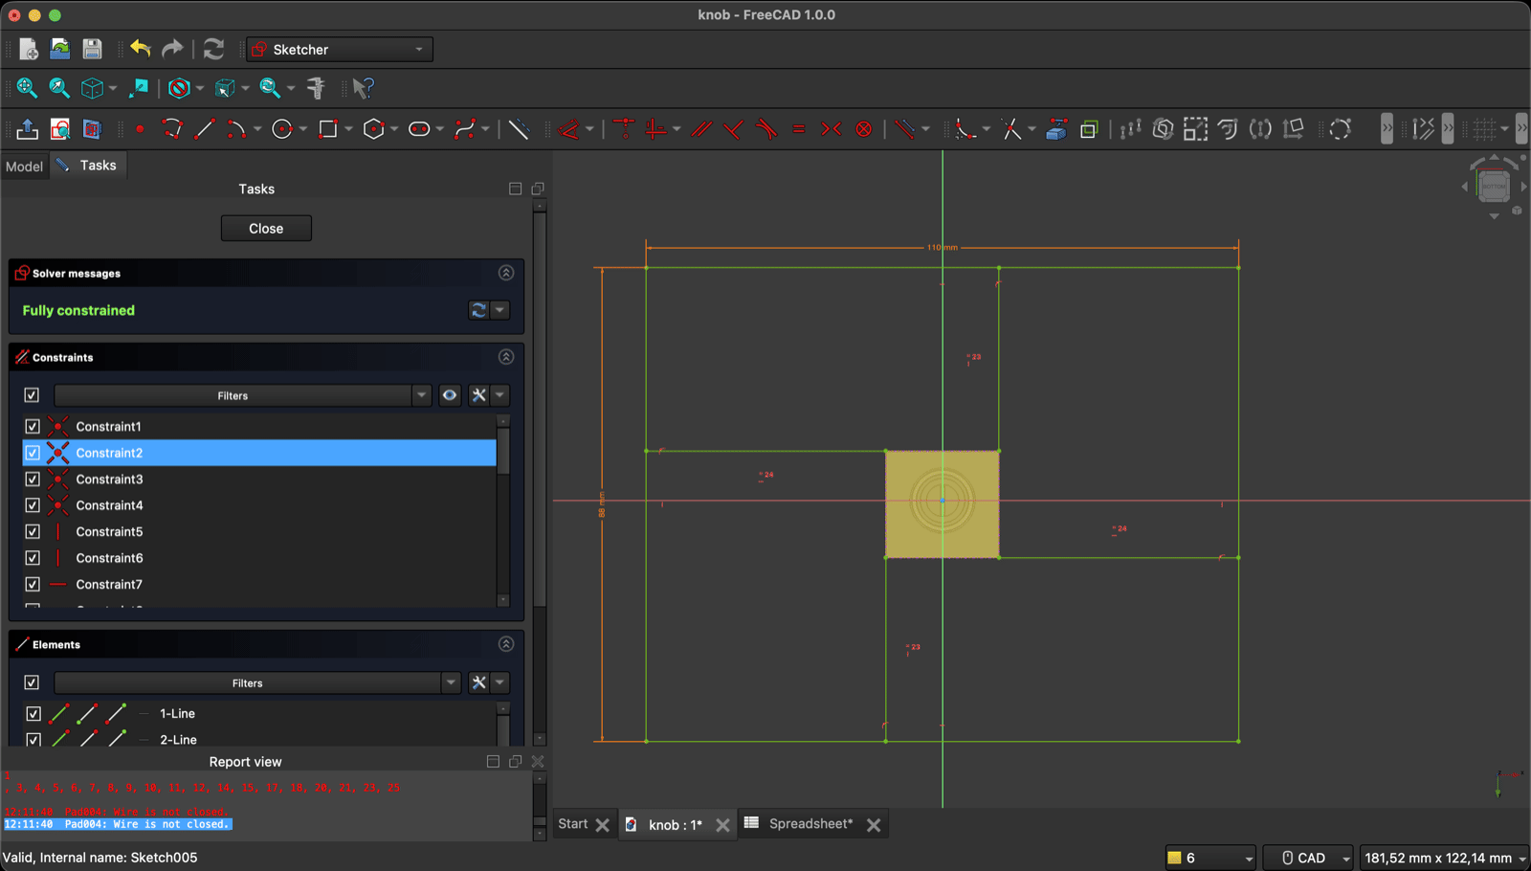Viewport: 1531px width, 871px height.
Task: Open elements settings wrench button
Action: (x=479, y=682)
